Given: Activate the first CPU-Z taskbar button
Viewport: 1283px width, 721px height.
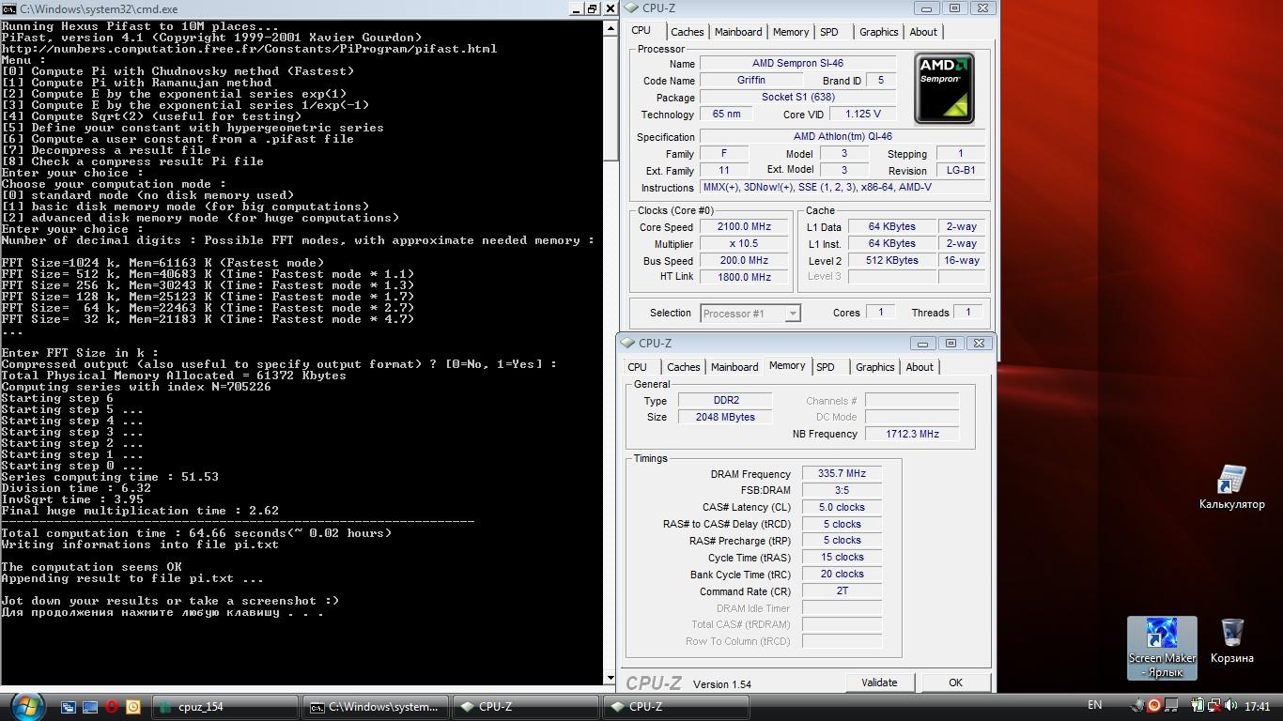Looking at the screenshot, I should point(525,707).
